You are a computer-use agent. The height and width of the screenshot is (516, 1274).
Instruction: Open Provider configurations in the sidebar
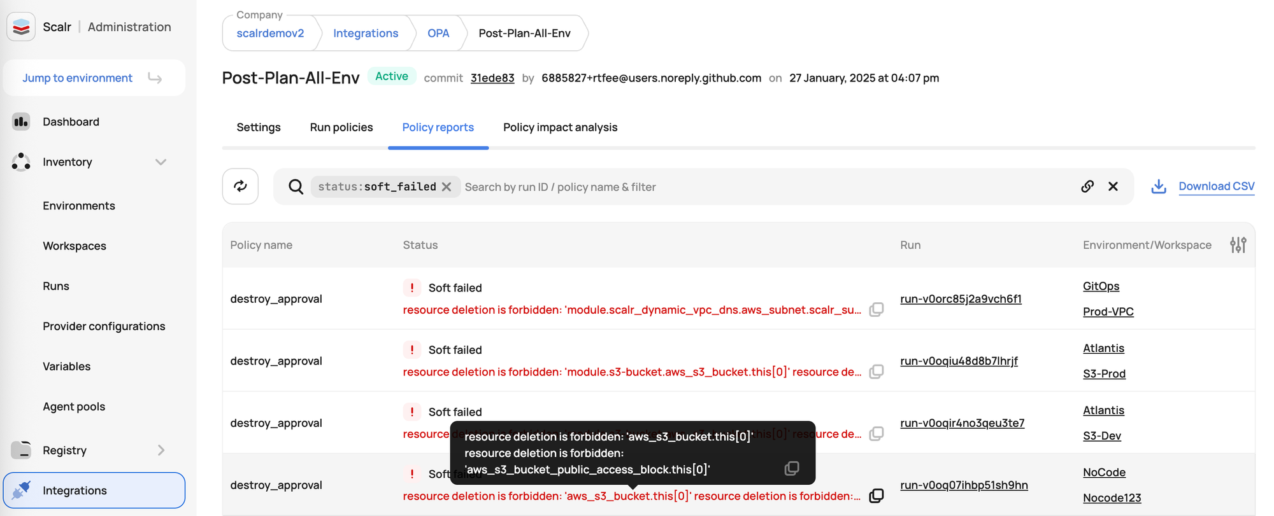point(104,326)
